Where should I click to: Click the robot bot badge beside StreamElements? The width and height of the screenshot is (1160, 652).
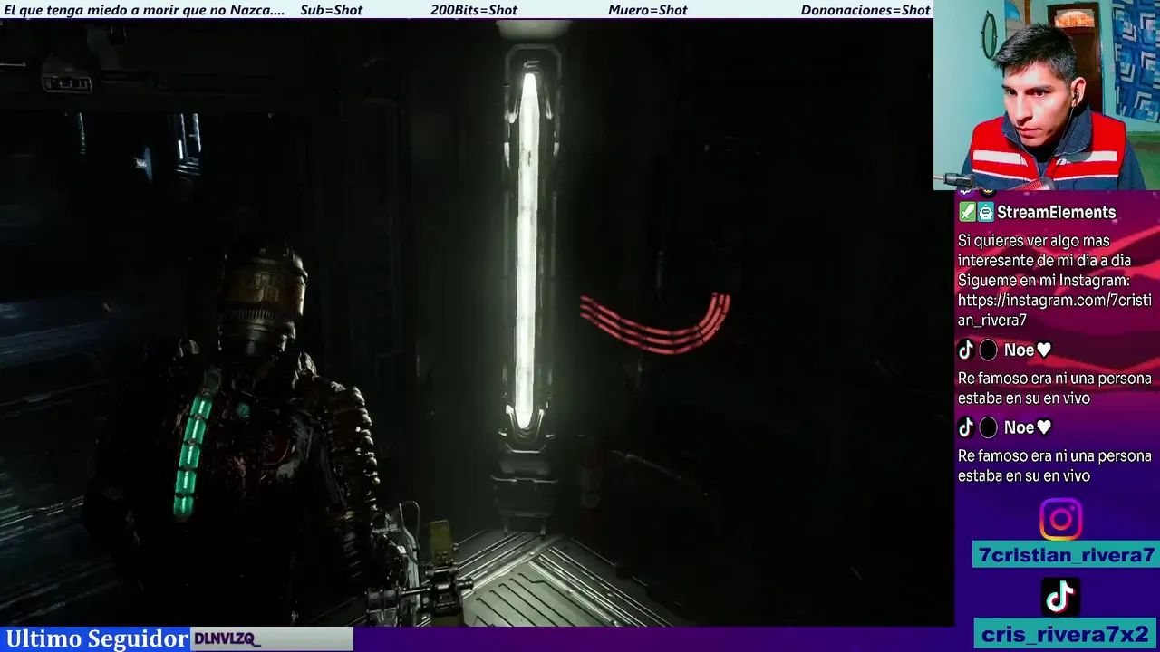click(985, 212)
